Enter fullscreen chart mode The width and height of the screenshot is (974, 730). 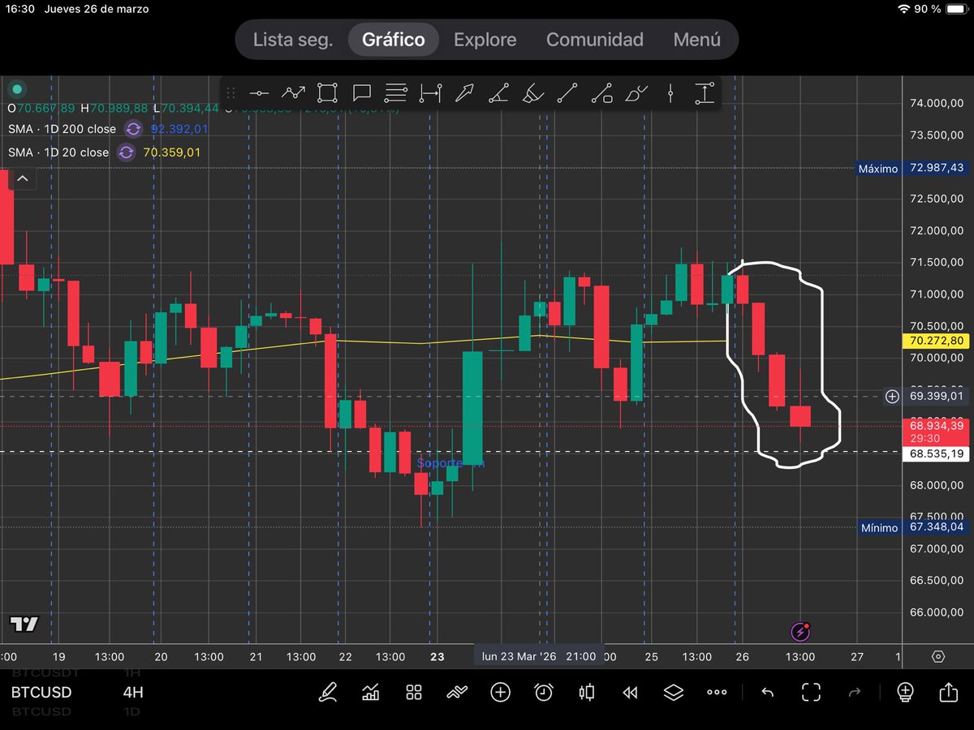click(x=811, y=692)
